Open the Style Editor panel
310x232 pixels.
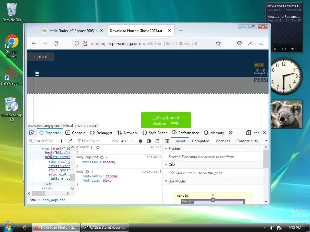[x=155, y=133]
